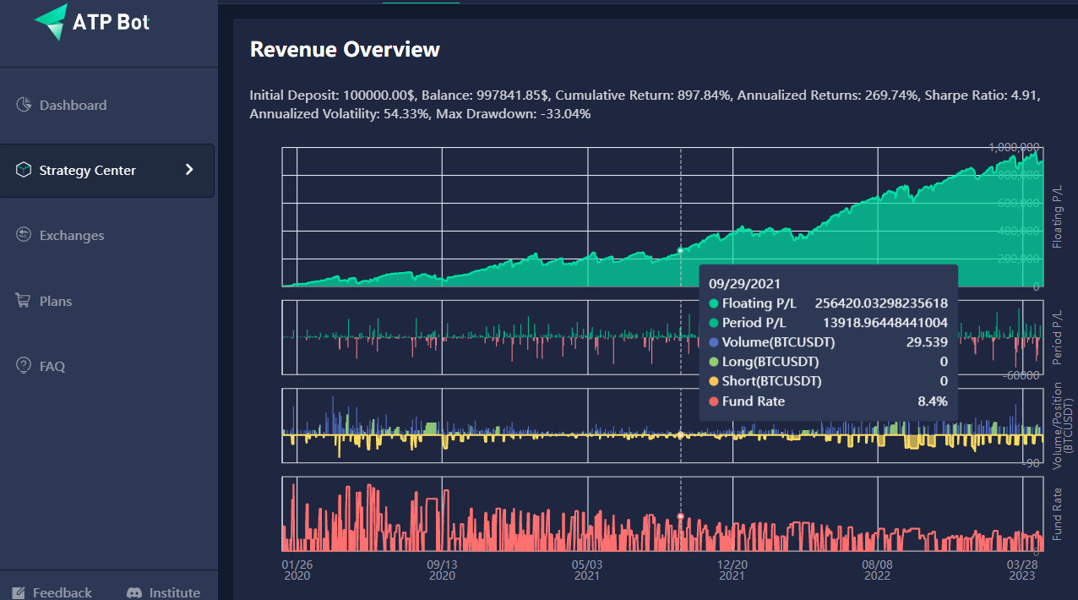Screen dimensions: 1078x600
Task: Click the yellow marker on Volume/Position chart
Action: [x=681, y=435]
